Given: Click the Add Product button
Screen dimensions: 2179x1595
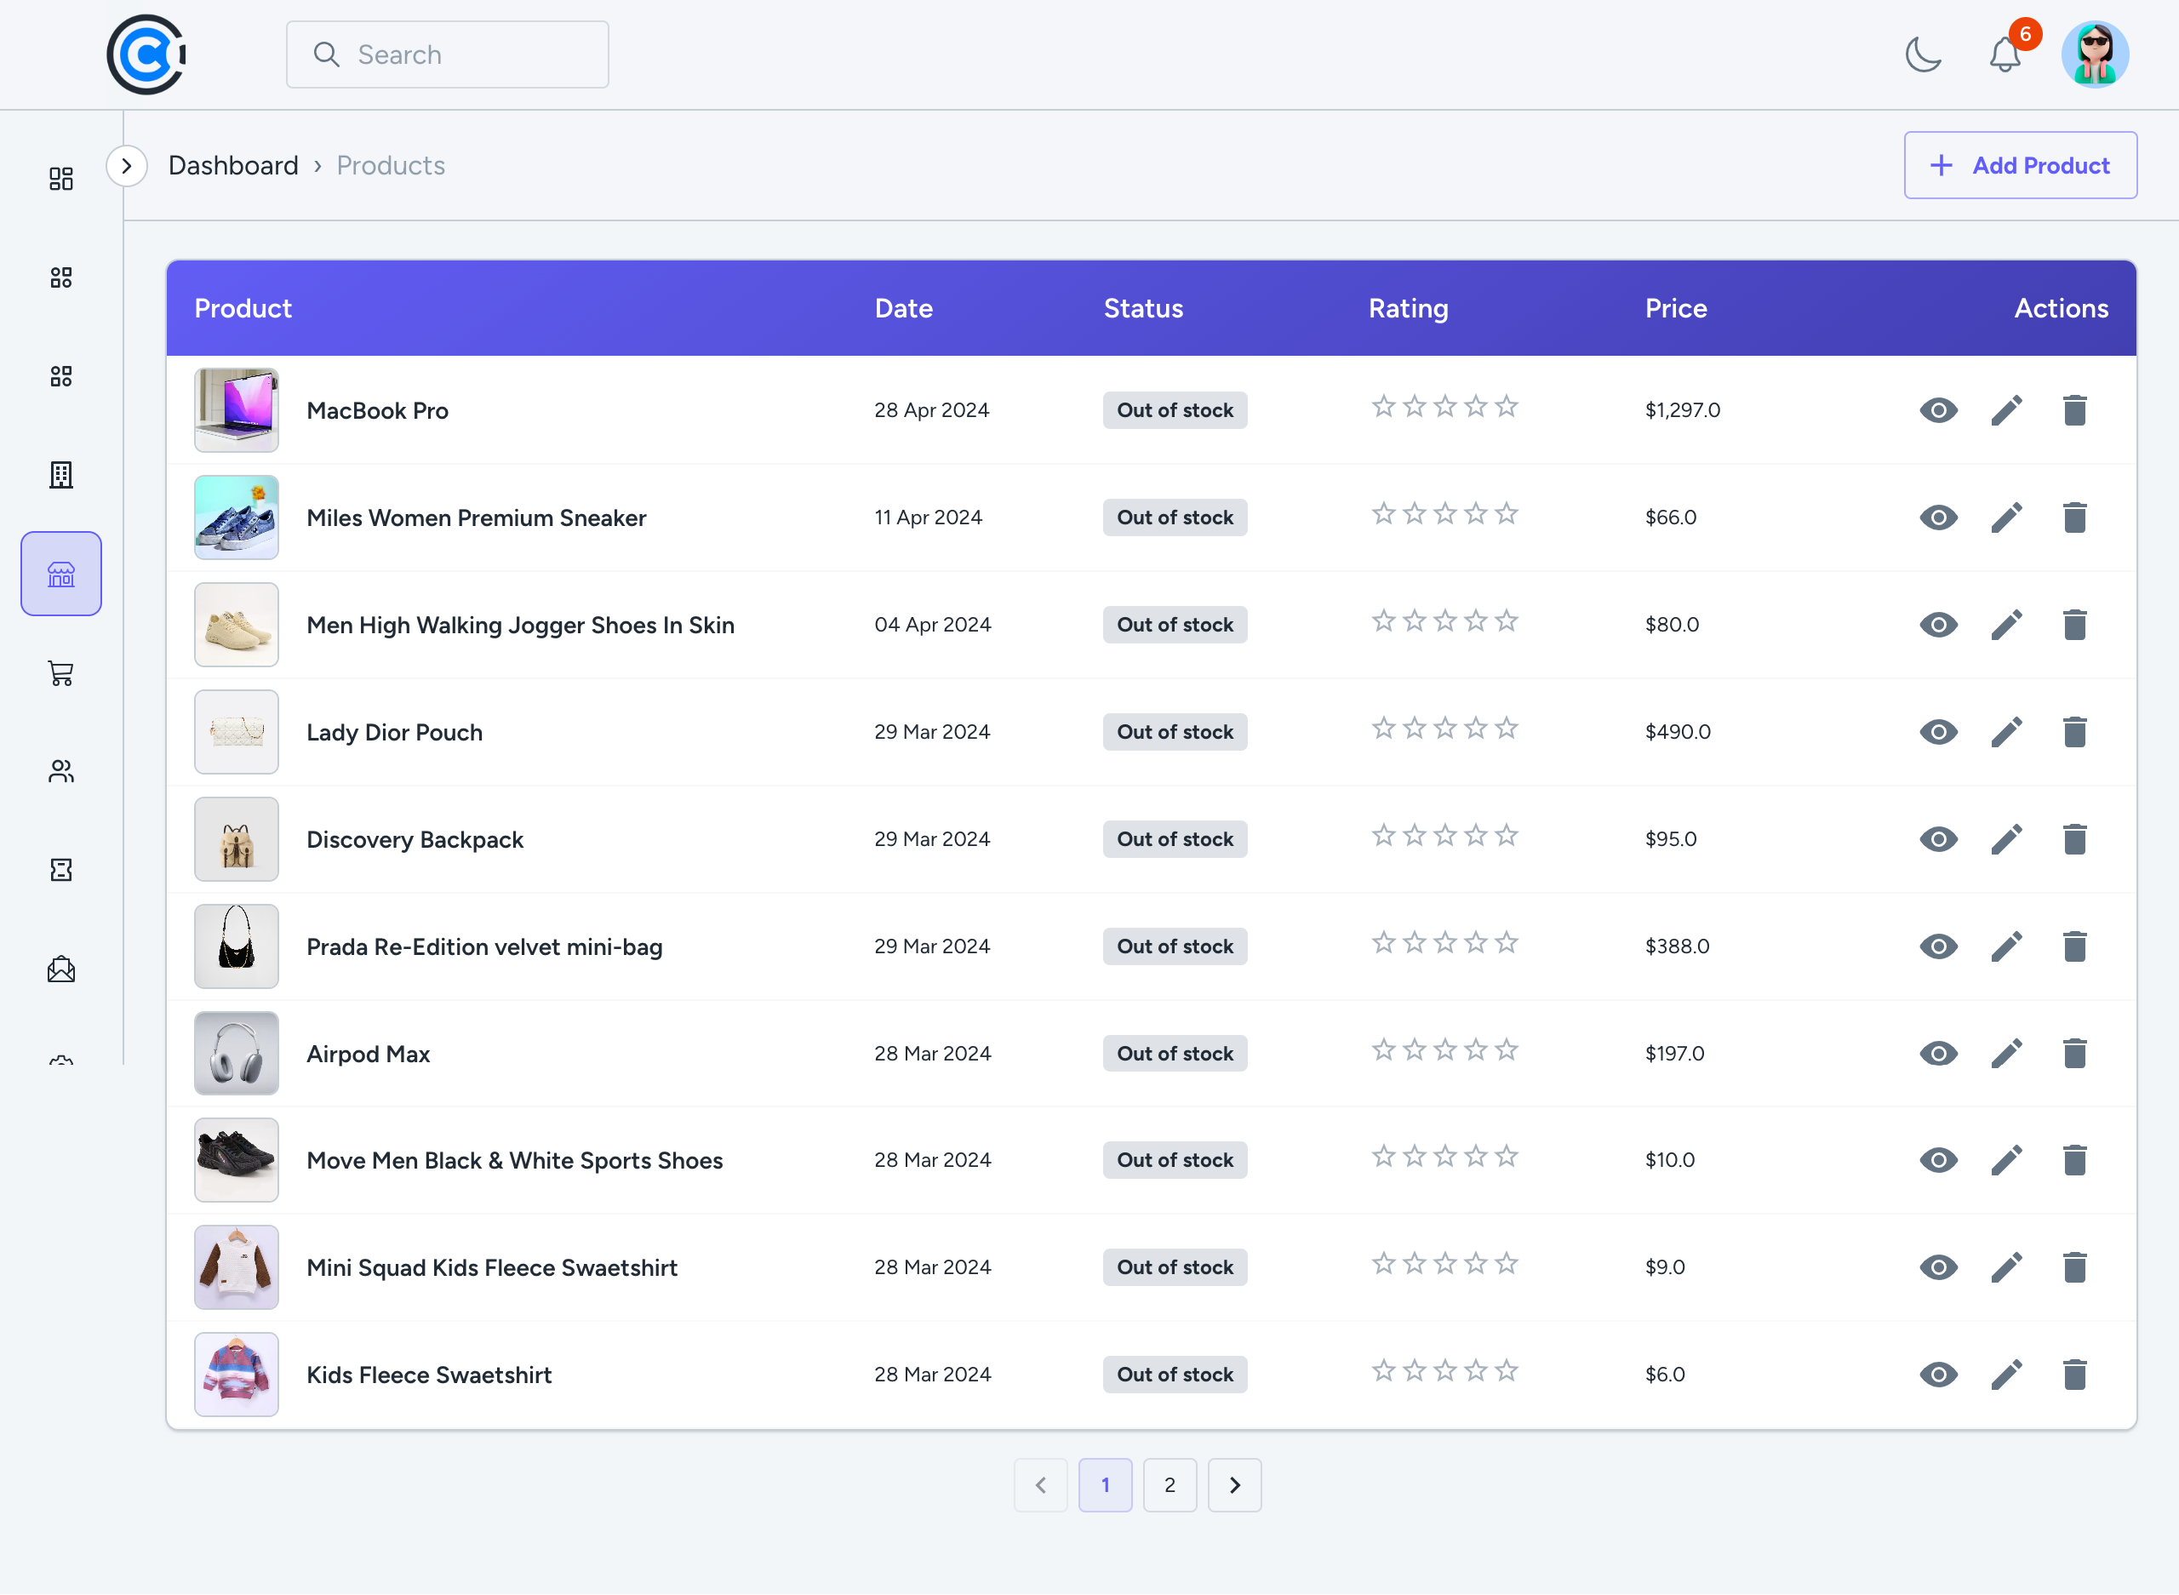Looking at the screenshot, I should point(2020,166).
